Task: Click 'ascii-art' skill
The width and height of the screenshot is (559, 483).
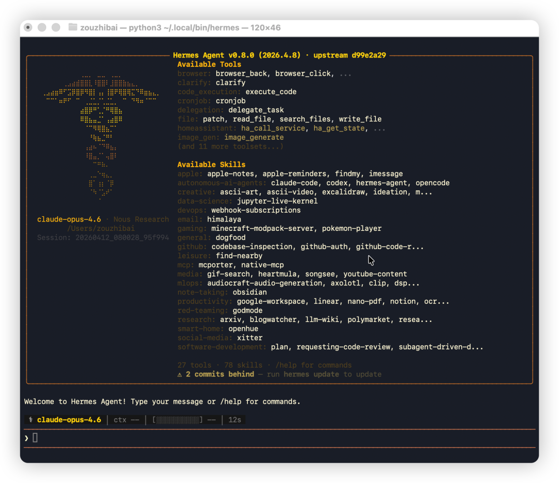Action: tap(239, 192)
